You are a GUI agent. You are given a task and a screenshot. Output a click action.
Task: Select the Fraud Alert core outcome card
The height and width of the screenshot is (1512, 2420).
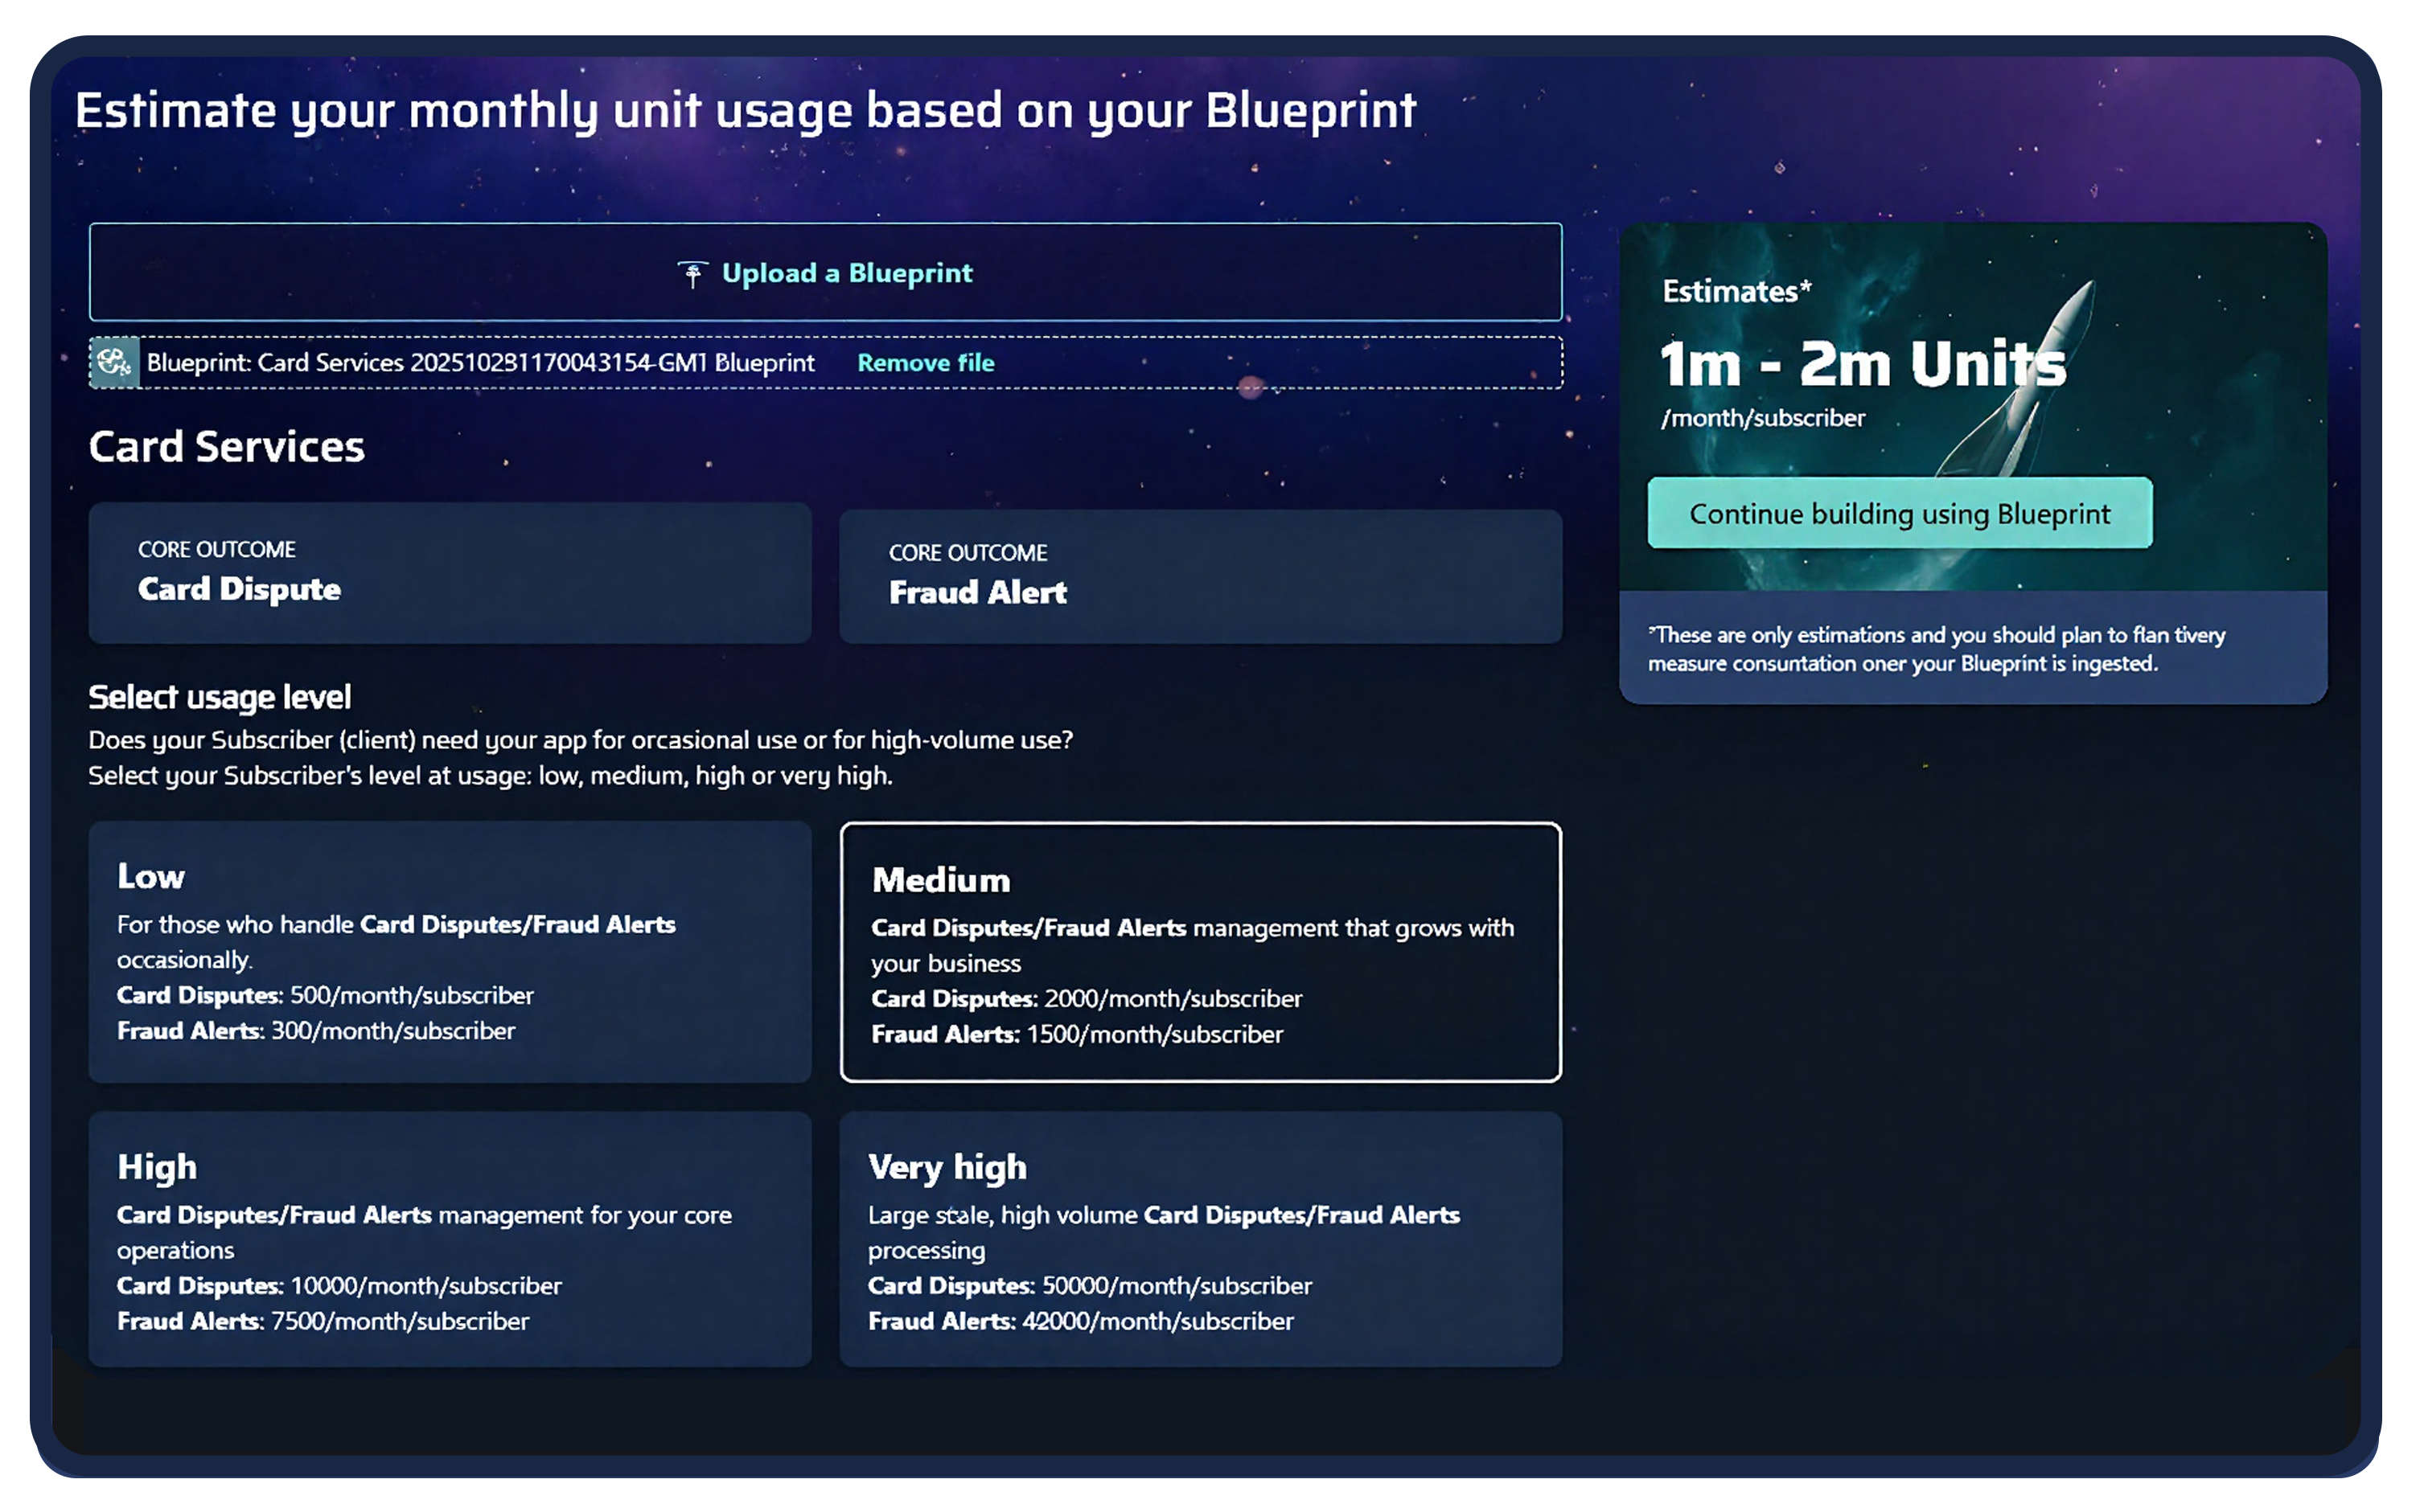pyautogui.click(x=1201, y=575)
